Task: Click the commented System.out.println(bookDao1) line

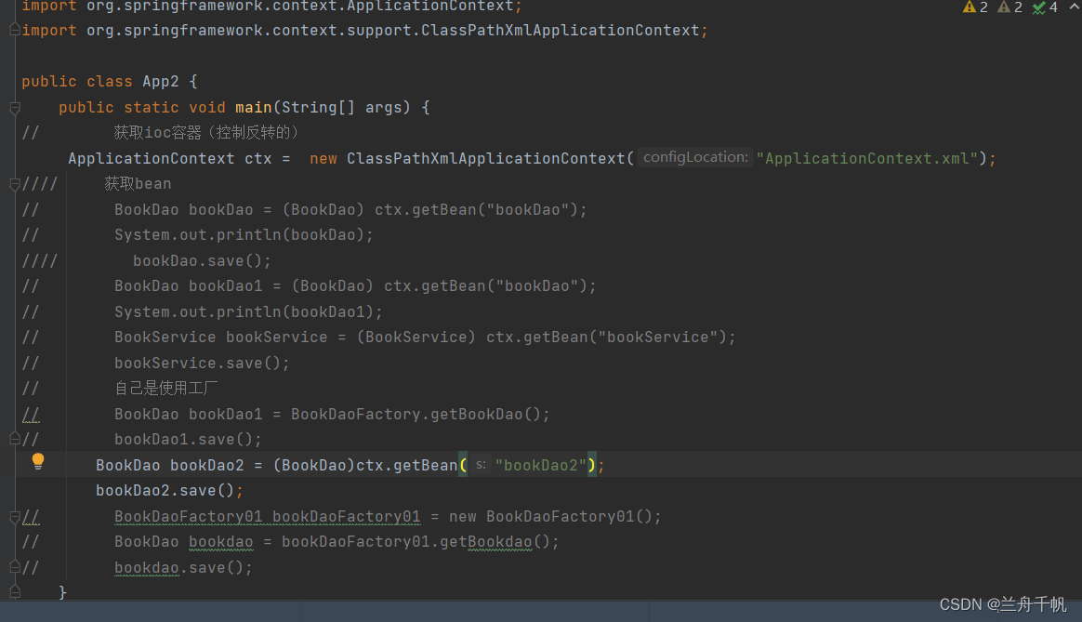Action: point(248,312)
